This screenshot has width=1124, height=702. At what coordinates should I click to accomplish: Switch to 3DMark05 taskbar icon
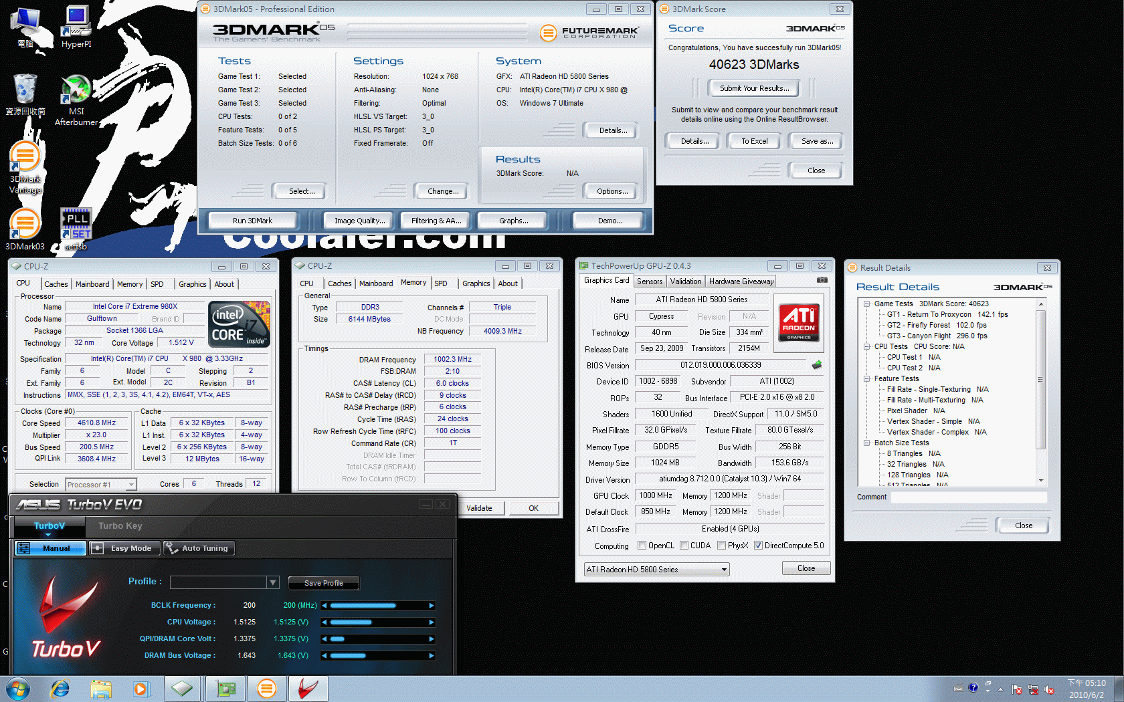tap(267, 689)
